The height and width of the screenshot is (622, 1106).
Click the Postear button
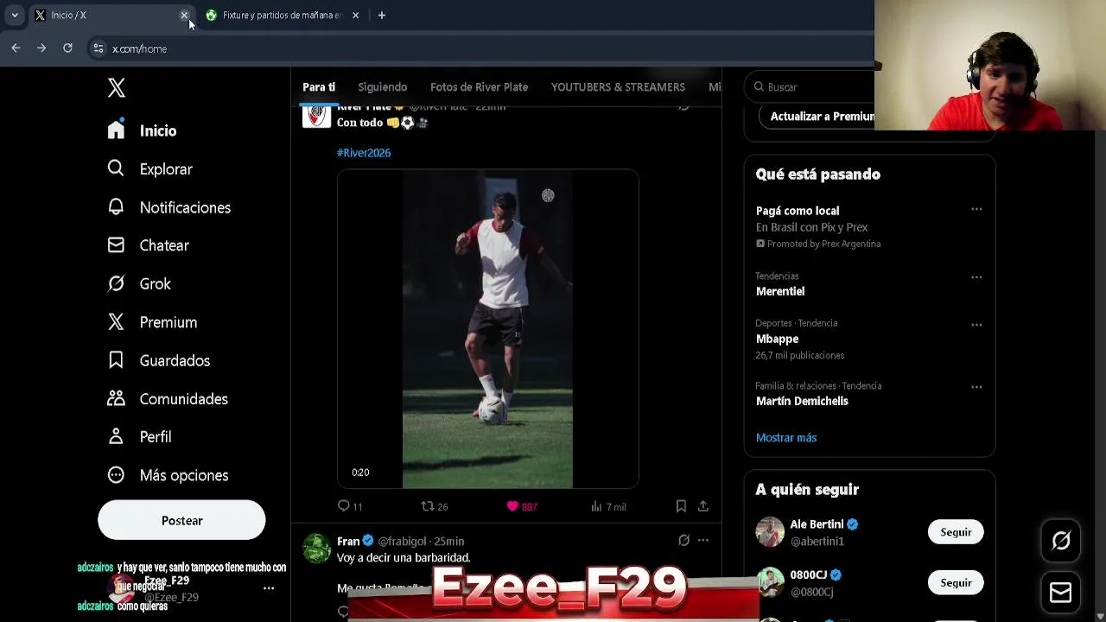click(x=181, y=520)
